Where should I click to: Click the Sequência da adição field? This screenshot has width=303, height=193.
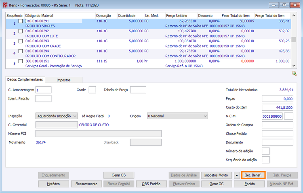tap(266, 160)
